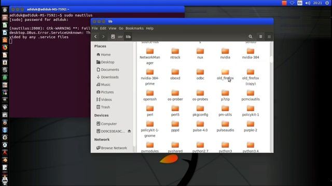Go forward with the forward arrow button
This screenshot has height=186, width=332.
(x=103, y=37)
